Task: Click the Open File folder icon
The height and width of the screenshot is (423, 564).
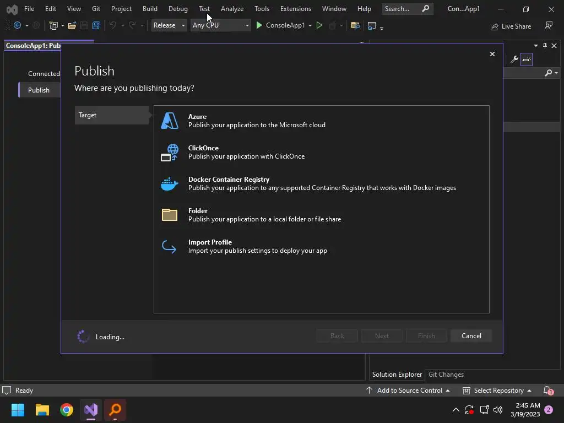Action: pos(72,25)
